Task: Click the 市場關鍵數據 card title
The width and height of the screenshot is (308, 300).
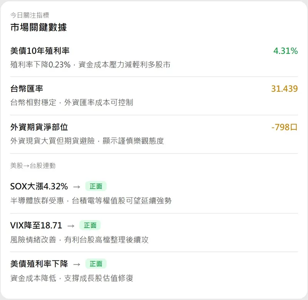Action: [x=38, y=27]
